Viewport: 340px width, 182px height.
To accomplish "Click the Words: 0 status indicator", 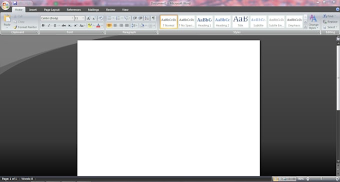I will click(x=27, y=179).
